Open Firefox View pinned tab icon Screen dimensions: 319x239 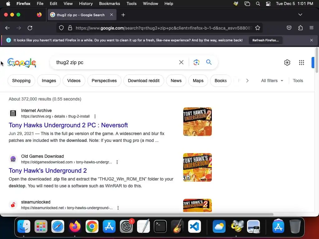(39, 15)
